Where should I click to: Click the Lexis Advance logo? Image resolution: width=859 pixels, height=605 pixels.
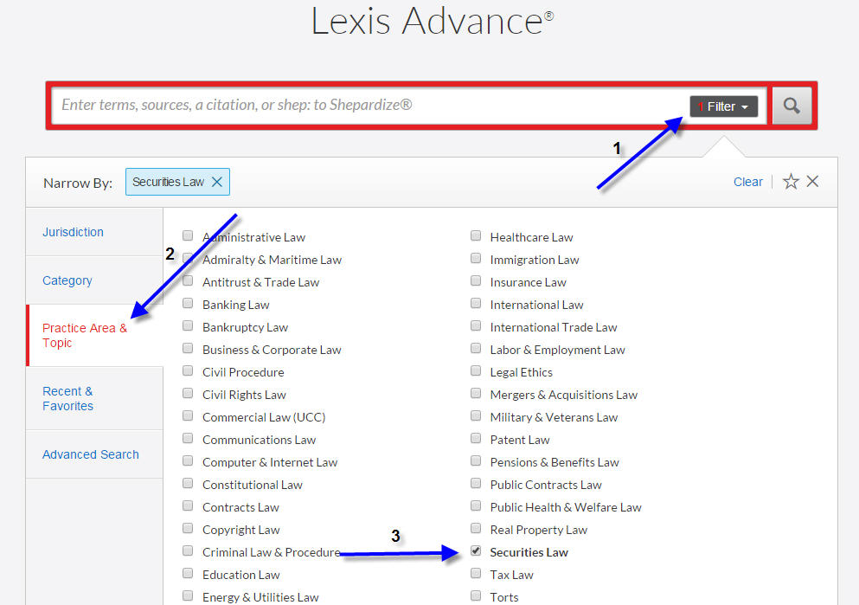(x=433, y=21)
